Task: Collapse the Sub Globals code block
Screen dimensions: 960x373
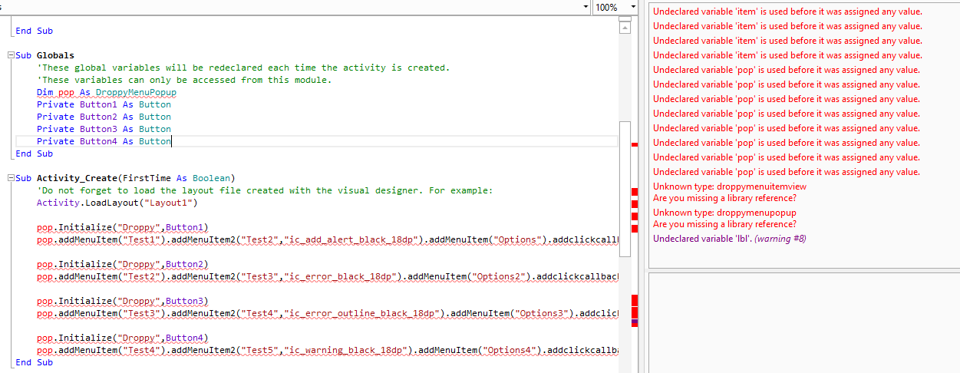Action: click(x=10, y=55)
